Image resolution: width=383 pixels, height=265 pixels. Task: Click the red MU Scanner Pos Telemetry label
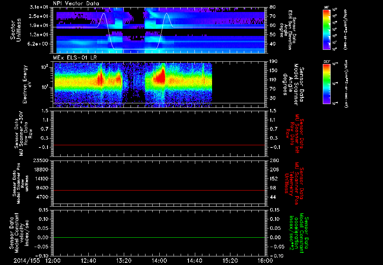pyautogui.click(x=294, y=183)
